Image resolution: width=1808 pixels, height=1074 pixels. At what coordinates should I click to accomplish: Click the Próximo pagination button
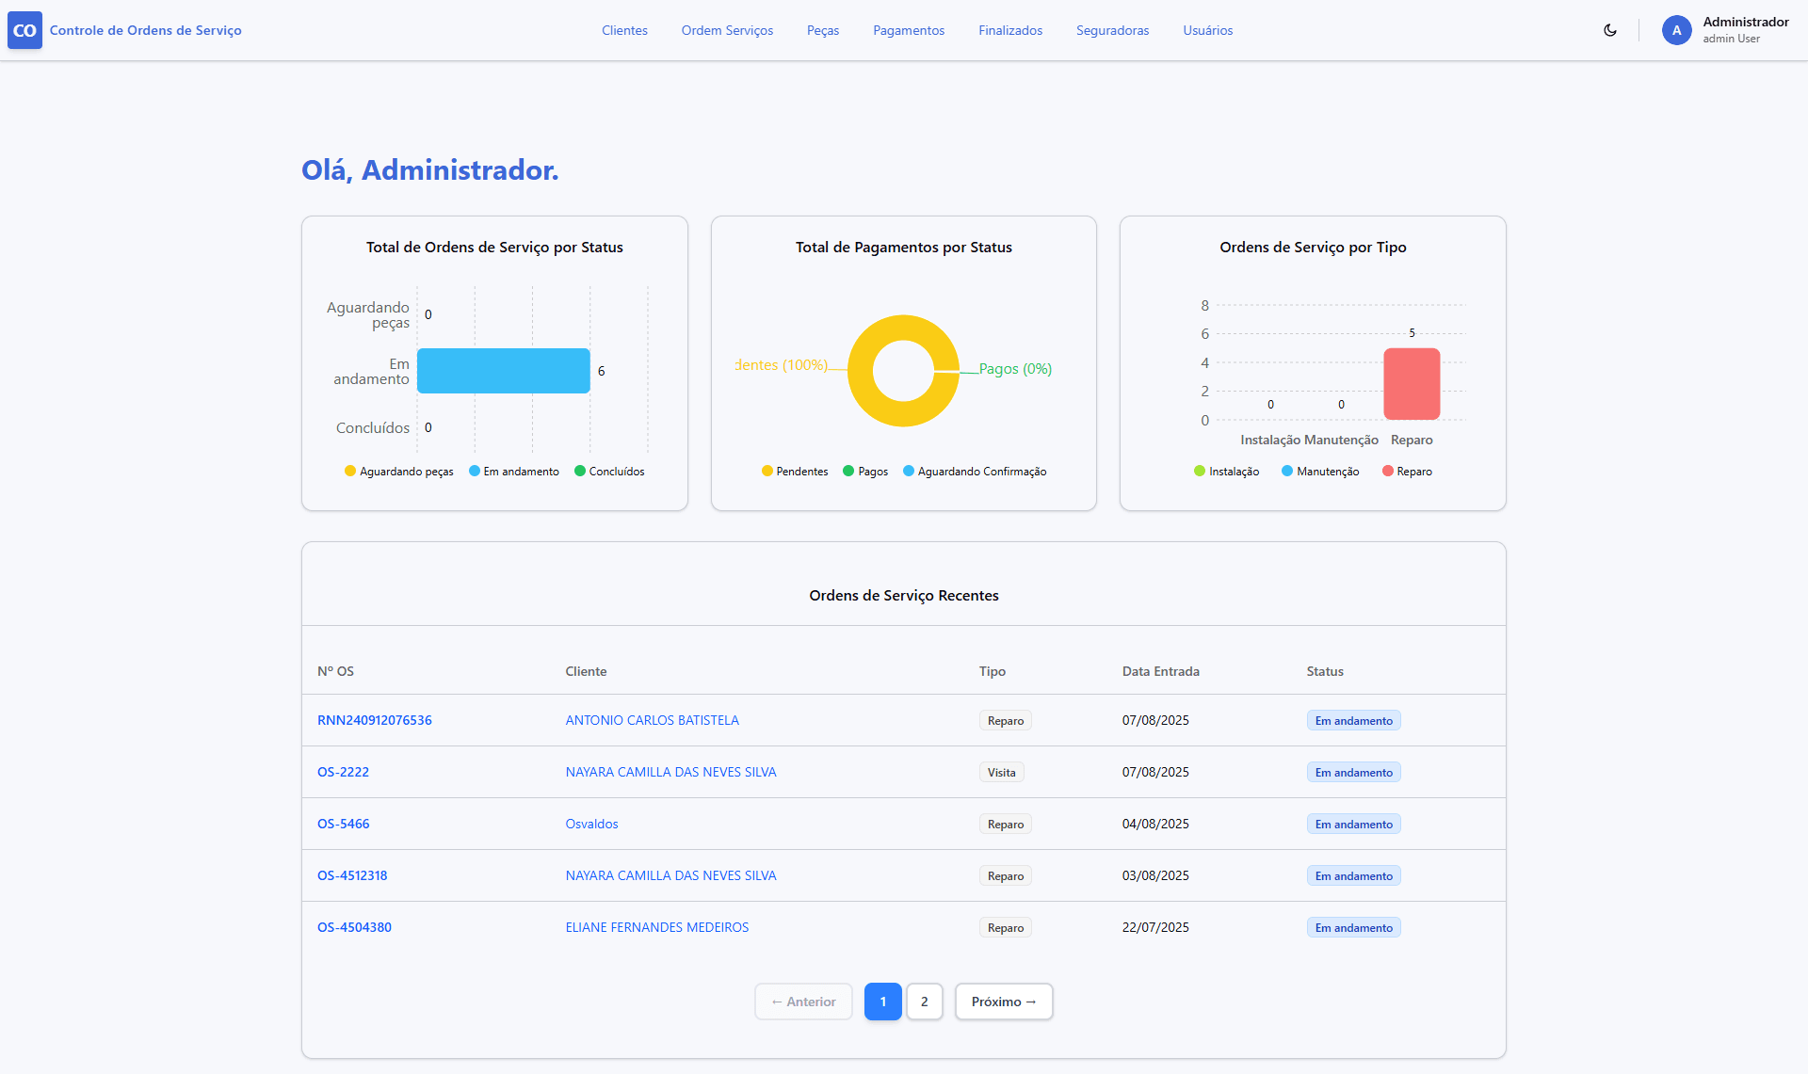point(1003,1002)
